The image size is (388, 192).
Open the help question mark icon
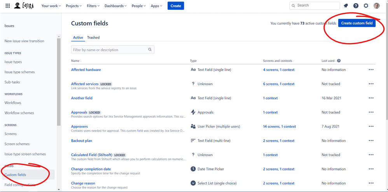[356, 6]
